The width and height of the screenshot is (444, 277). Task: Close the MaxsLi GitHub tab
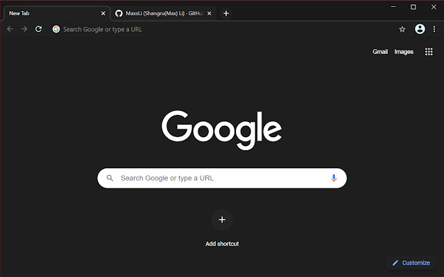(209, 13)
